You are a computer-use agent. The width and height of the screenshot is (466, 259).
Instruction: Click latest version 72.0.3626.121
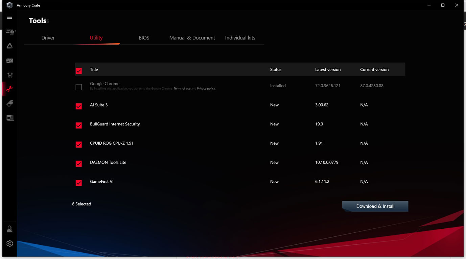click(328, 86)
